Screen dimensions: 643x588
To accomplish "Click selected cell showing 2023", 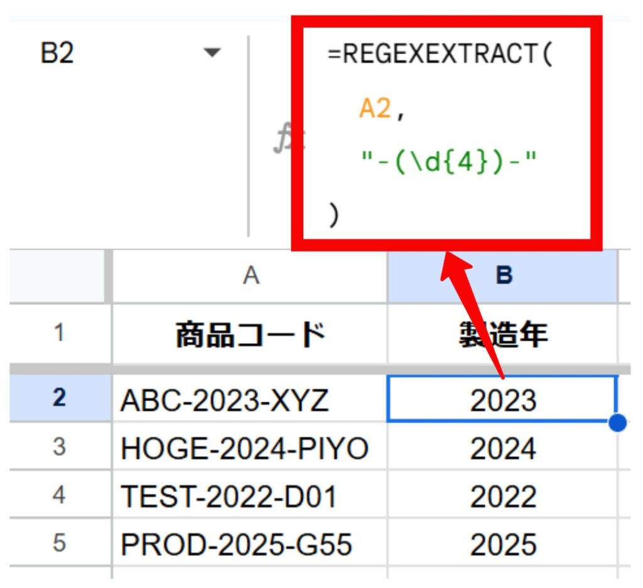I will (x=502, y=400).
